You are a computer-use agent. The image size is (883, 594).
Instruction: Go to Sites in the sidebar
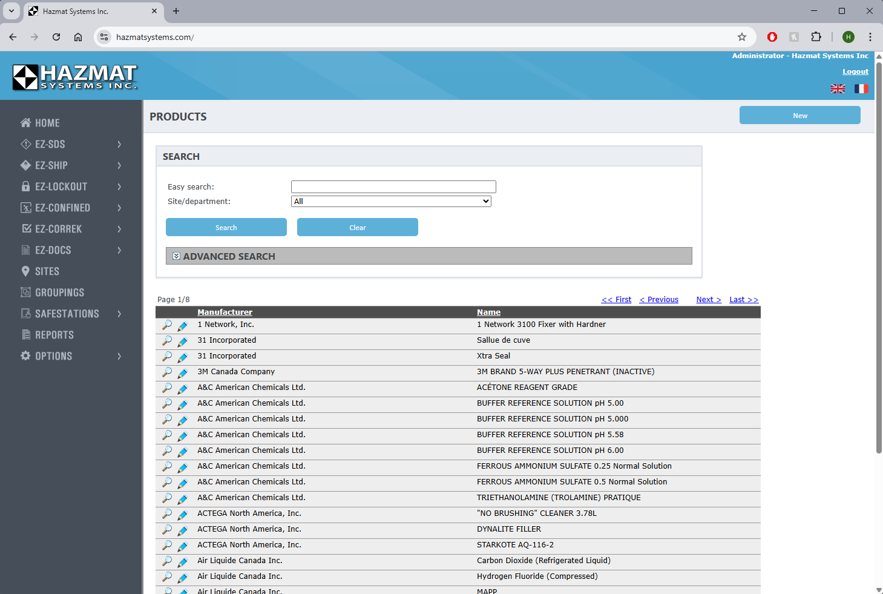click(47, 271)
